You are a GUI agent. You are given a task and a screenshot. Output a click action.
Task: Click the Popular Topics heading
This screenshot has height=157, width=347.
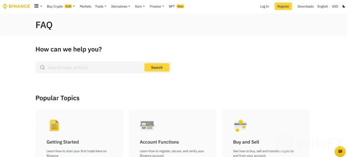[x=58, y=98]
